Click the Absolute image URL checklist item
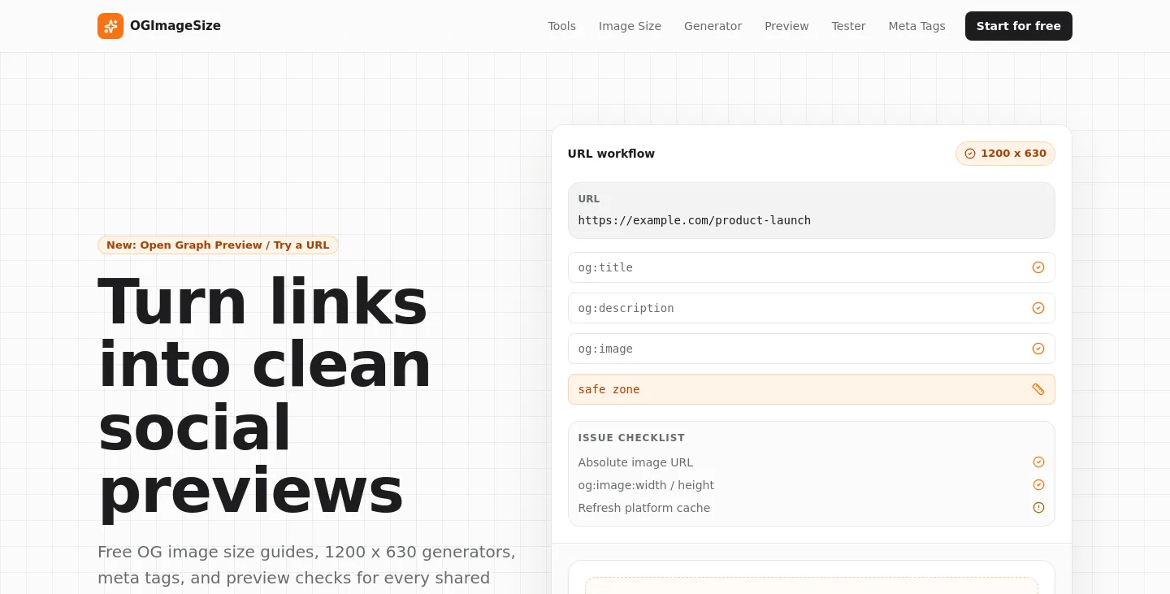Image resolution: width=1170 pixels, height=594 pixels. (812, 462)
